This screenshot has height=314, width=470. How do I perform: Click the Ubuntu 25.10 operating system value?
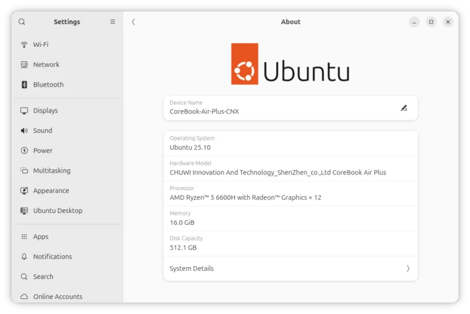pyautogui.click(x=190, y=147)
